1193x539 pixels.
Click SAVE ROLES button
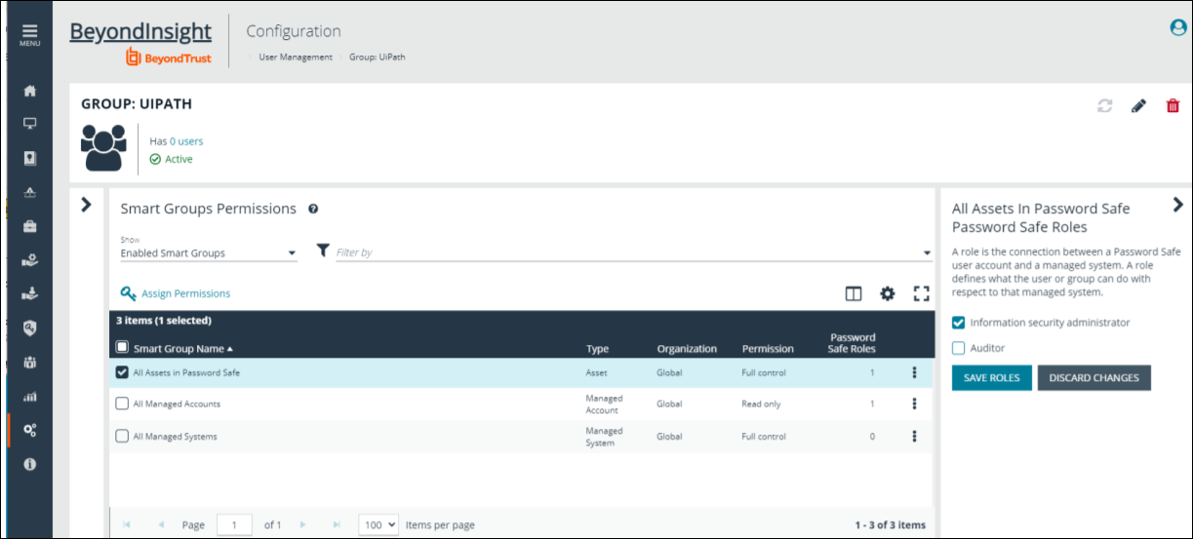991,378
